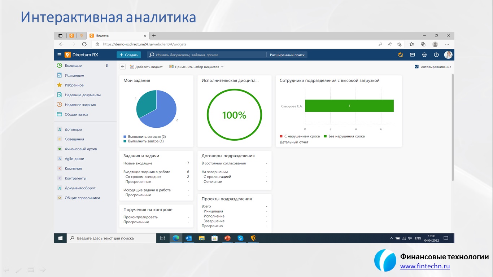
Task: Open browser settings three-dots menu
Action: coord(448,44)
